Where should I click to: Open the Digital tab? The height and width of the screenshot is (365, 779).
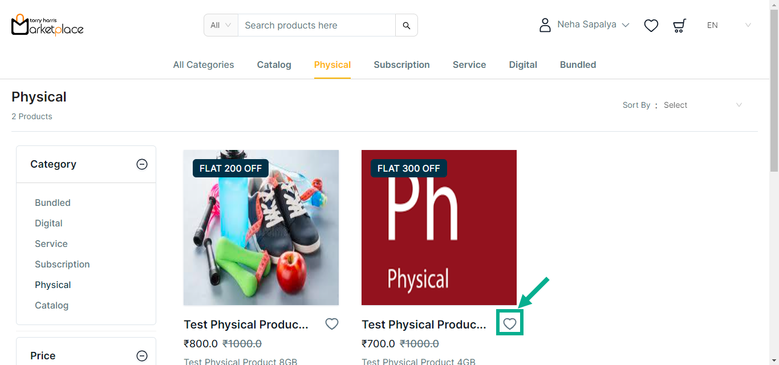pos(523,65)
